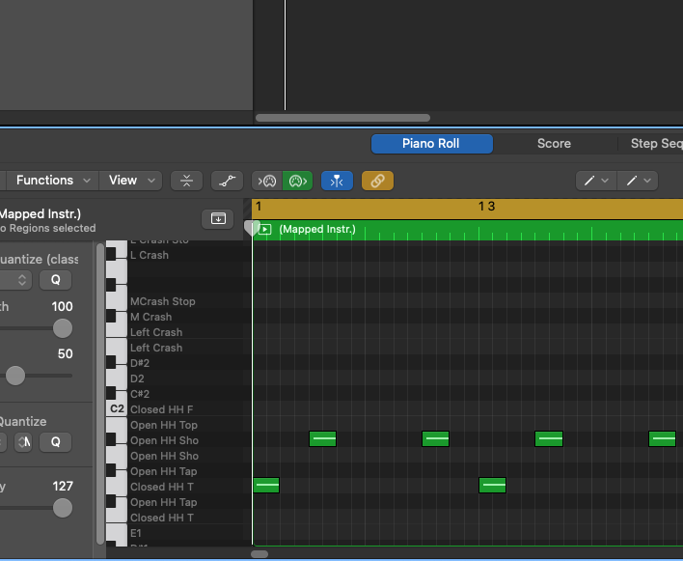Image resolution: width=683 pixels, height=561 pixels.
Task: Toggle Collapse Mode icon in the toolbar
Action: 186,181
